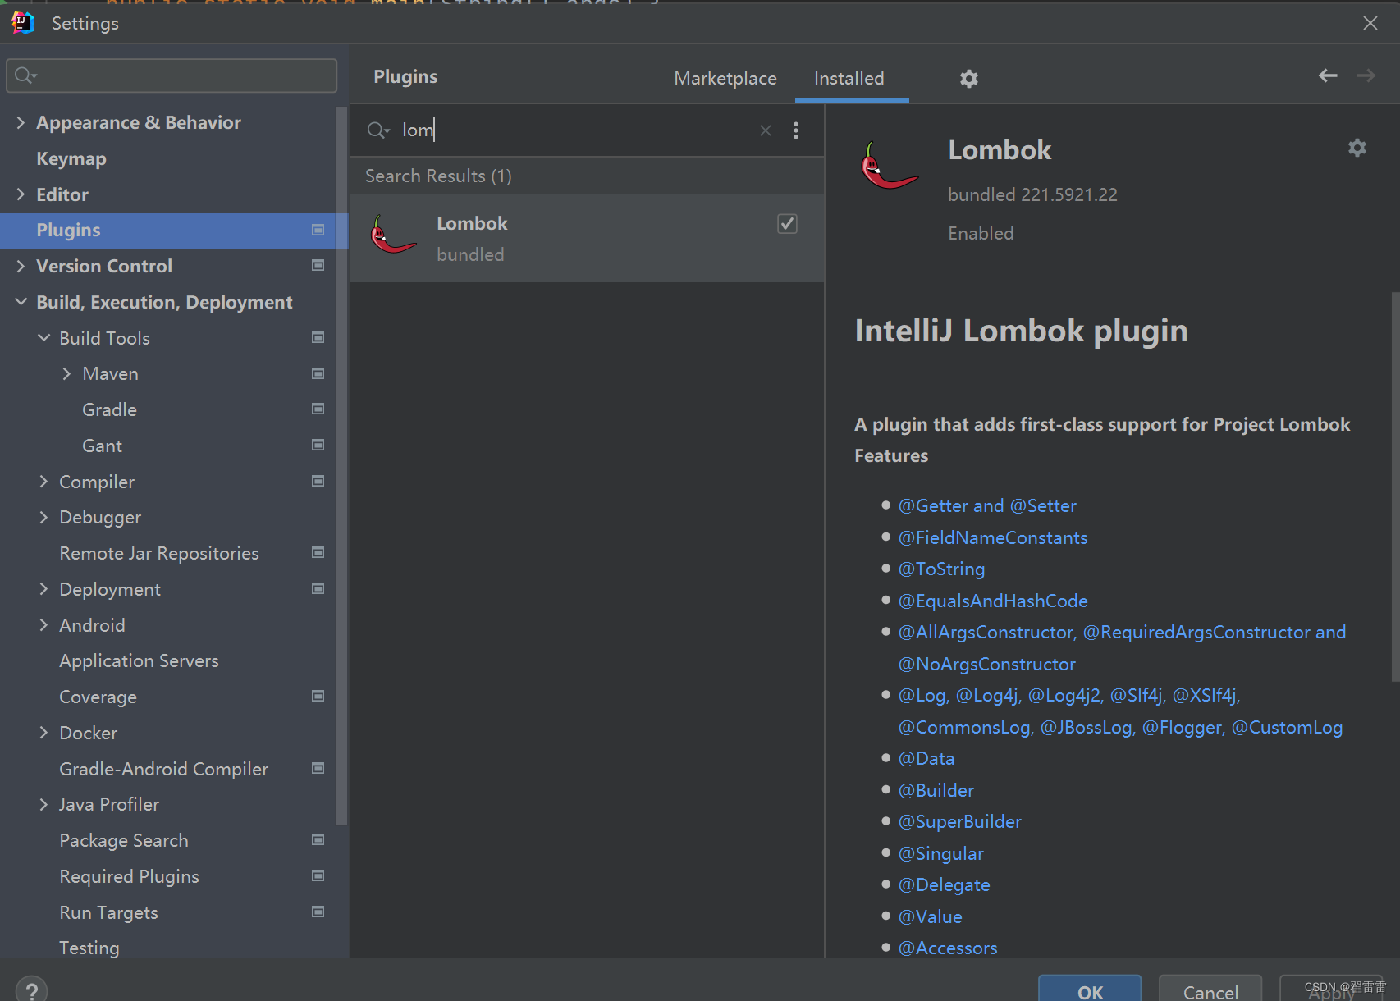
Task: Click project-level marker icon beside Build Tools
Action: (318, 337)
